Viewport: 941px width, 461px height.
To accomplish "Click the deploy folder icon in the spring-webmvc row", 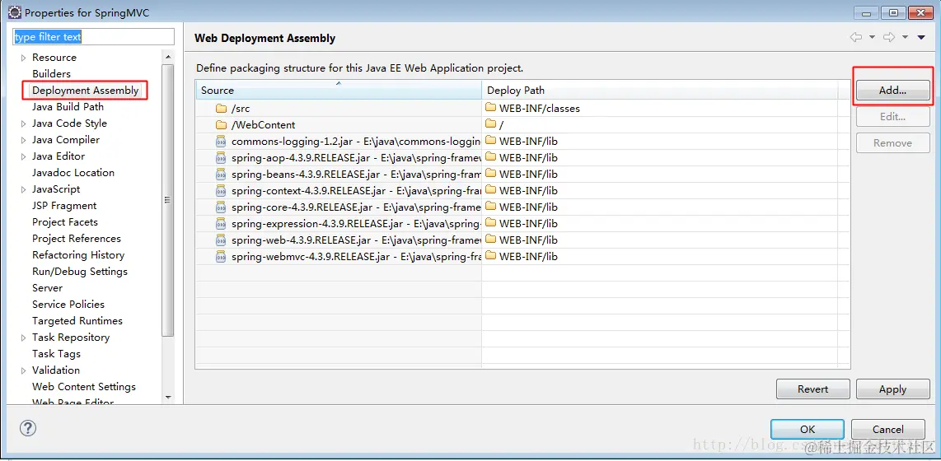I will [491, 256].
